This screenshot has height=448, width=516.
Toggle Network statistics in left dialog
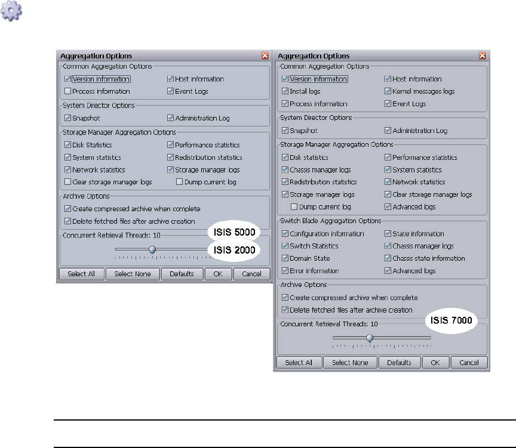[x=68, y=169]
